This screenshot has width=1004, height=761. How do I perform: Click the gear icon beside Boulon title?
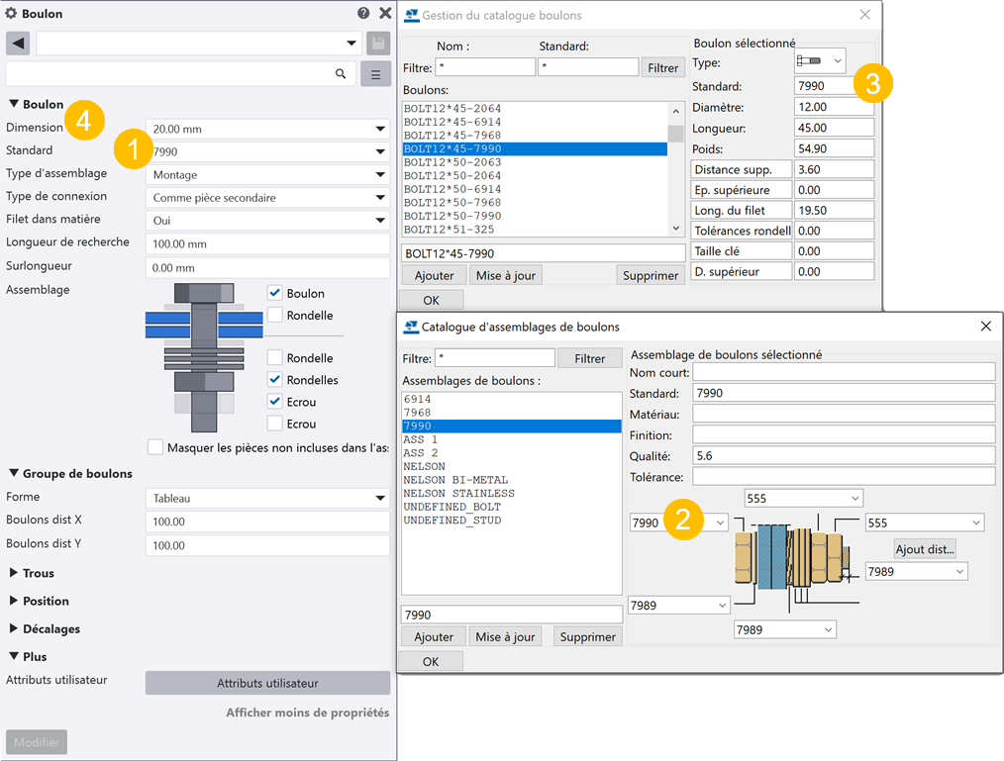(x=12, y=14)
